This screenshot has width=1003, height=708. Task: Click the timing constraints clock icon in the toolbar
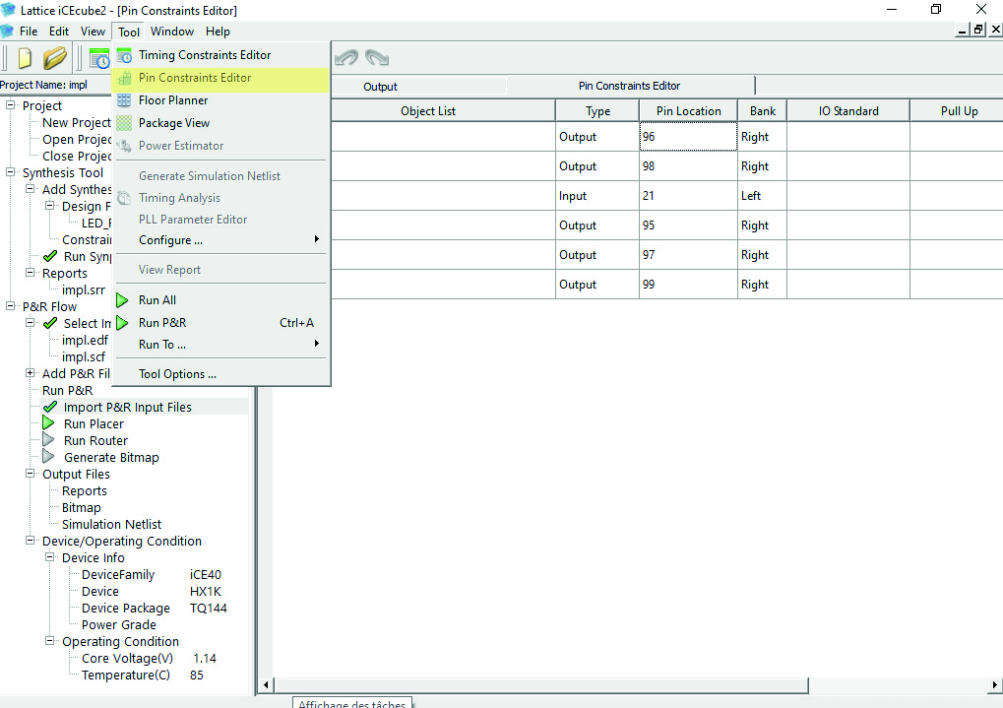click(99, 58)
